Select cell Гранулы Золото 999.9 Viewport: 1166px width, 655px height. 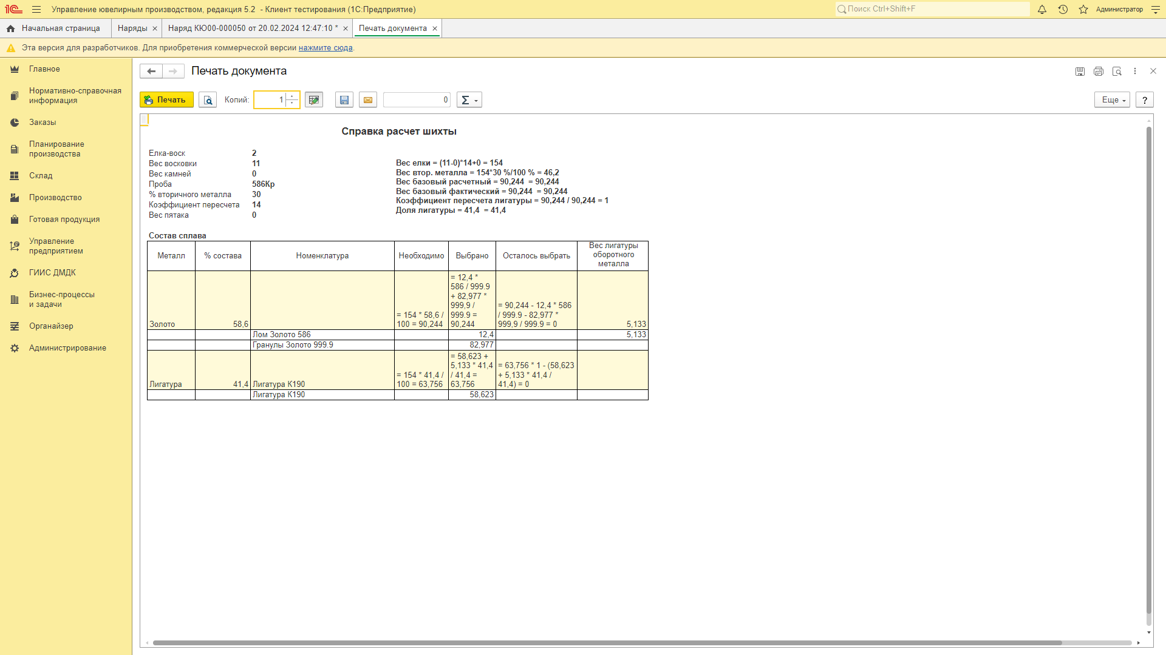322,345
